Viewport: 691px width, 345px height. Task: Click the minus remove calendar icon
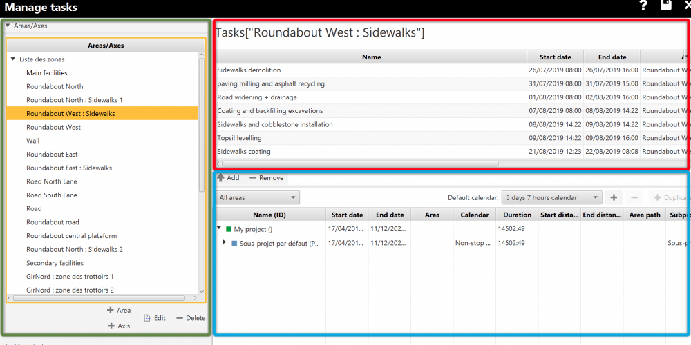pyautogui.click(x=634, y=197)
